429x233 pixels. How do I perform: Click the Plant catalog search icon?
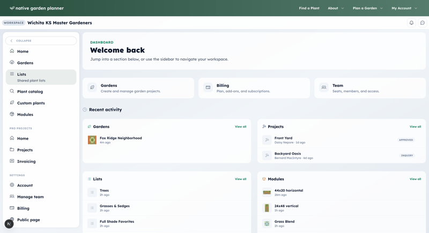[12, 91]
